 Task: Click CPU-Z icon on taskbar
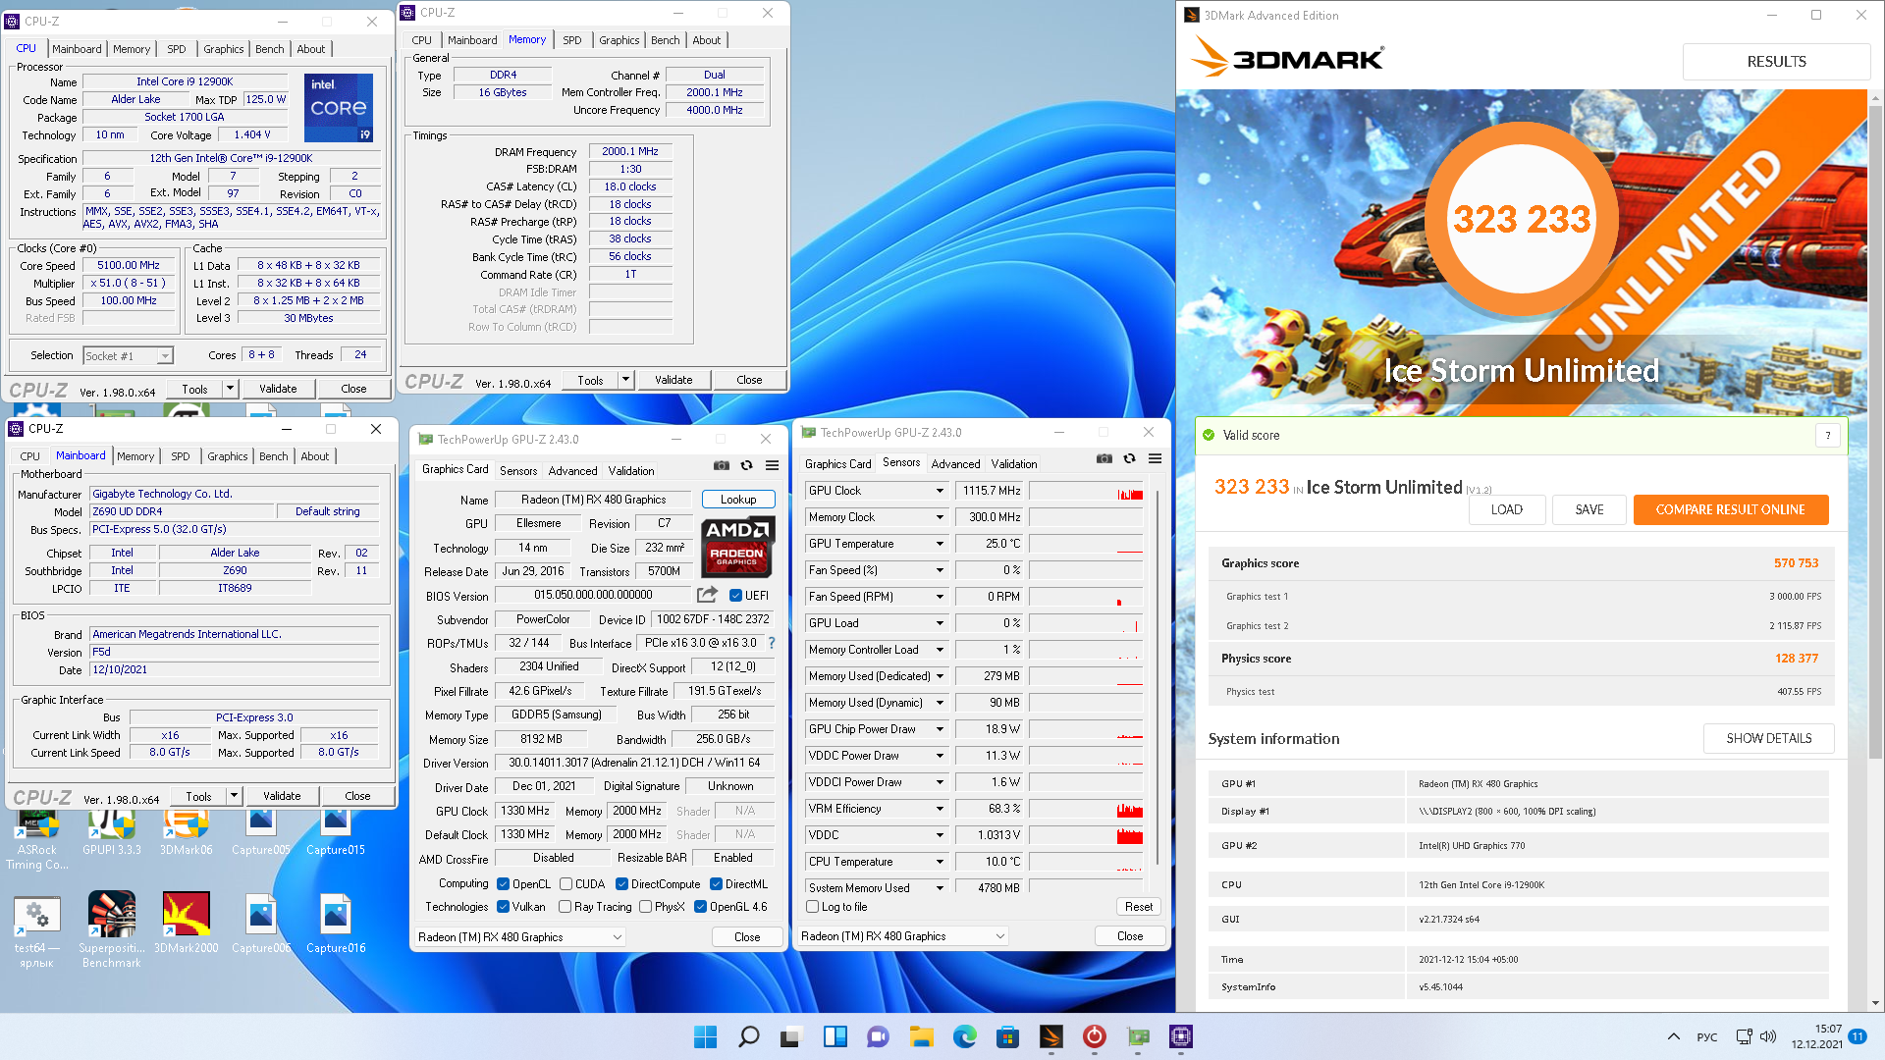tap(1180, 1036)
